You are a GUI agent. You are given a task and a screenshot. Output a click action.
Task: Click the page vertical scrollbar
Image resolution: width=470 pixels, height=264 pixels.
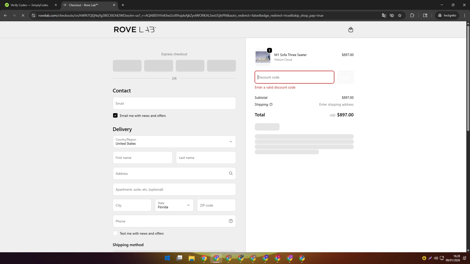[468, 78]
